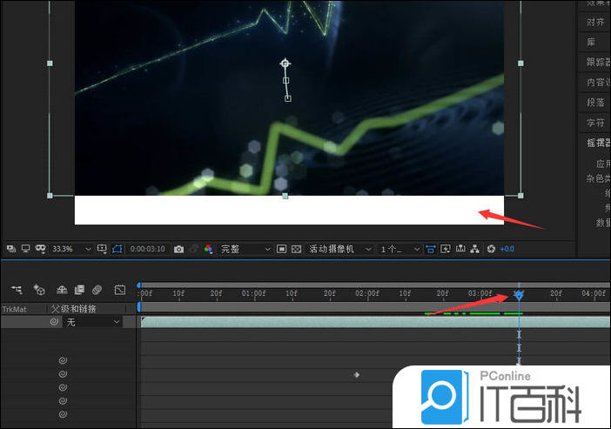The width and height of the screenshot is (611, 429).
Task: Click the right-middle layer transform handle
Action: [520, 64]
